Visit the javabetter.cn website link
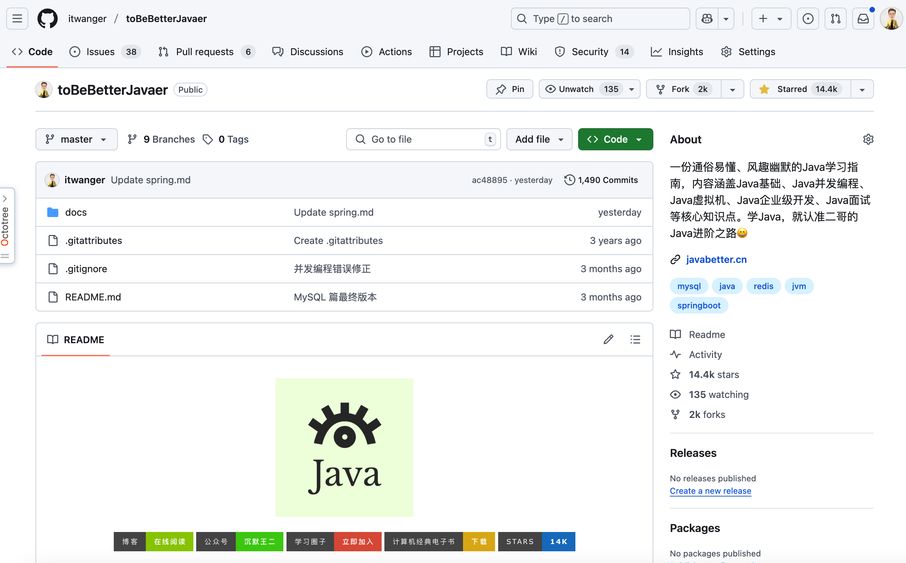Image resolution: width=906 pixels, height=563 pixels. 716,259
